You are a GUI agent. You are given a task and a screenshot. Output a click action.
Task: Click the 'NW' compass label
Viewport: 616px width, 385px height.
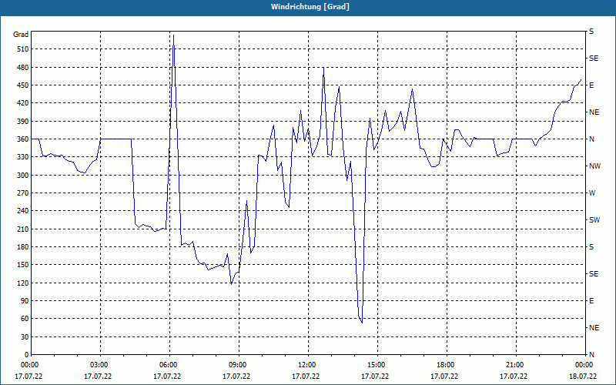point(594,166)
